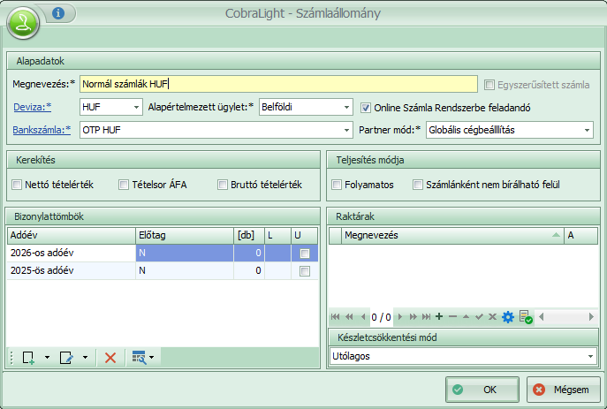The width and height of the screenshot is (607, 409).
Task: Click the add new record icon in Bizonylattömbök toolbar
Action: [28, 357]
